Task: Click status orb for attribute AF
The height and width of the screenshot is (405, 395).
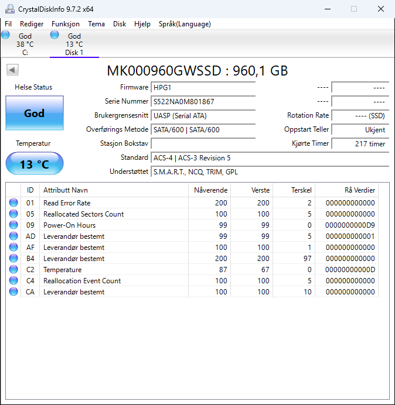Action: click(13, 247)
